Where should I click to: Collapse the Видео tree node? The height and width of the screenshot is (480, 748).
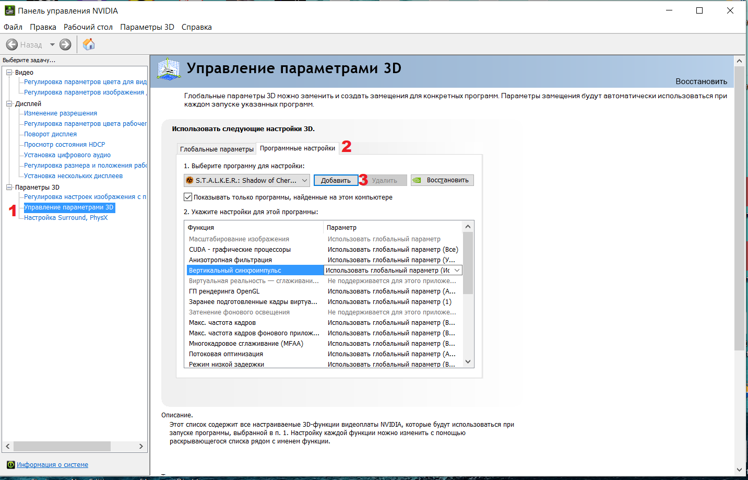[9, 73]
